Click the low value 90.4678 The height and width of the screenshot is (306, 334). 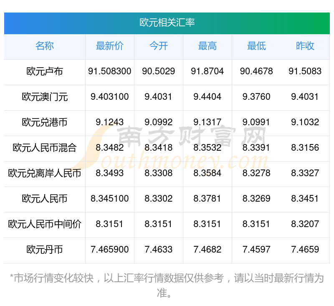pyautogui.click(x=256, y=71)
